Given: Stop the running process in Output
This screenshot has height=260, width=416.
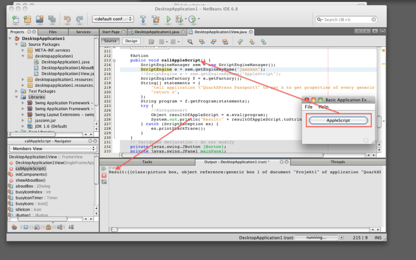Looking at the screenshot, I should [104, 175].
